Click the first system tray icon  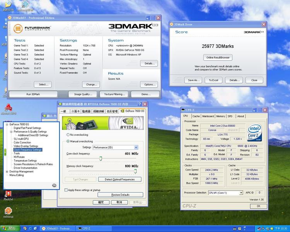pos(259,229)
